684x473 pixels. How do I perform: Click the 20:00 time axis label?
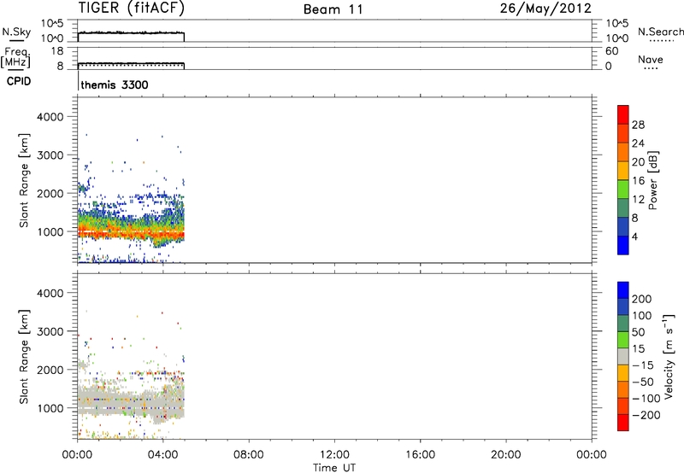click(505, 455)
